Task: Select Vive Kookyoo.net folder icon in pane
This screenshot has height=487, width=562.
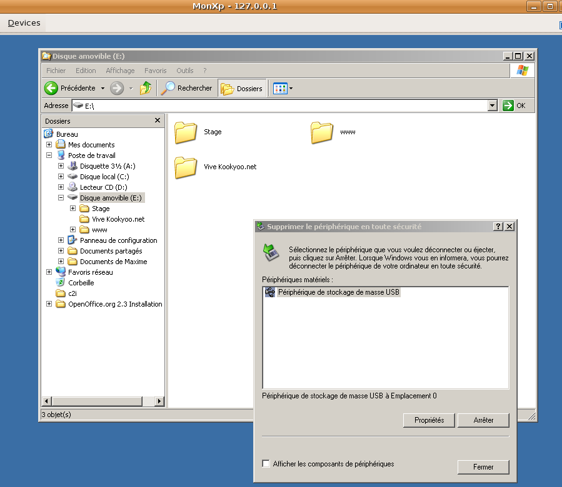Action: (x=186, y=167)
